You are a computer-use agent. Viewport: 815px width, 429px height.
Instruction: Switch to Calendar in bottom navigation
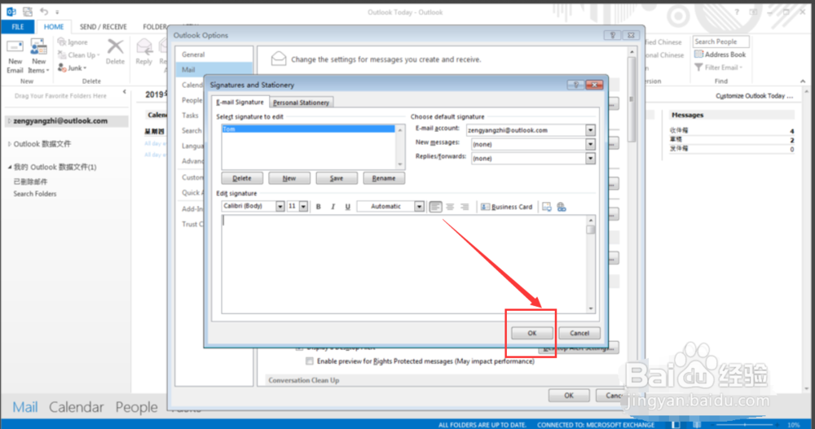click(77, 407)
